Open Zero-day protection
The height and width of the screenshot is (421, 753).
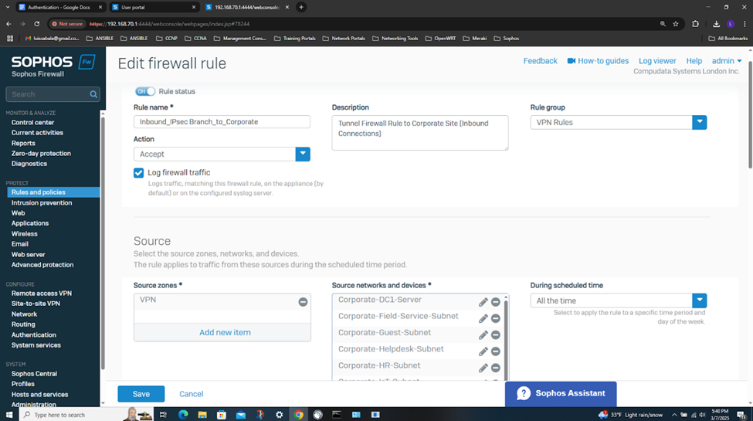41,154
